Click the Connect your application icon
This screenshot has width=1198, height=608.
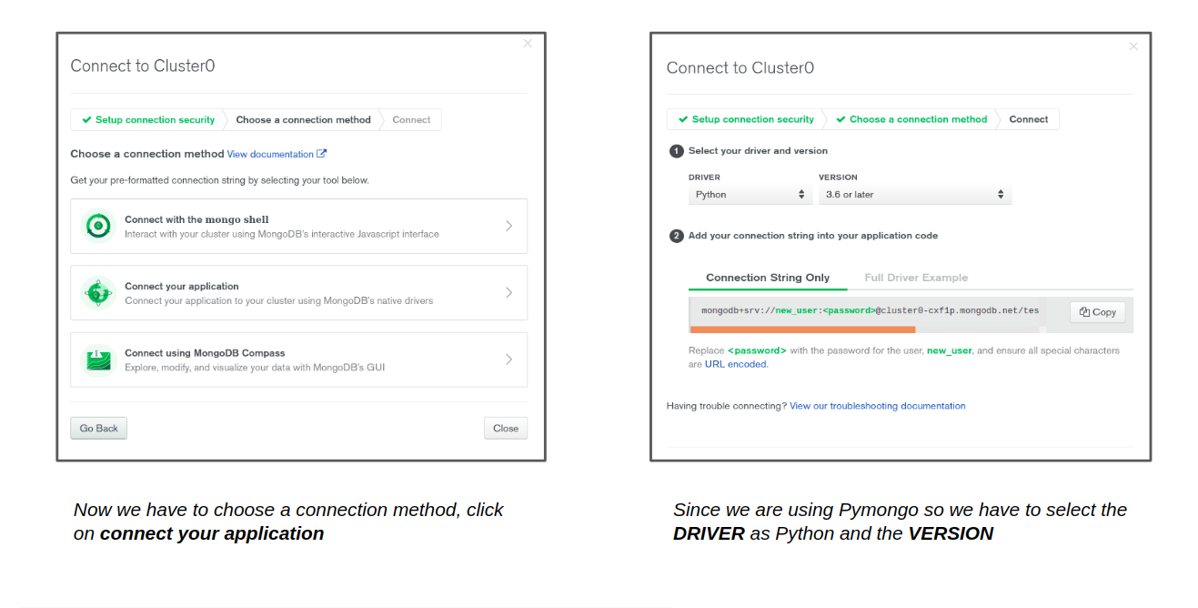98,292
